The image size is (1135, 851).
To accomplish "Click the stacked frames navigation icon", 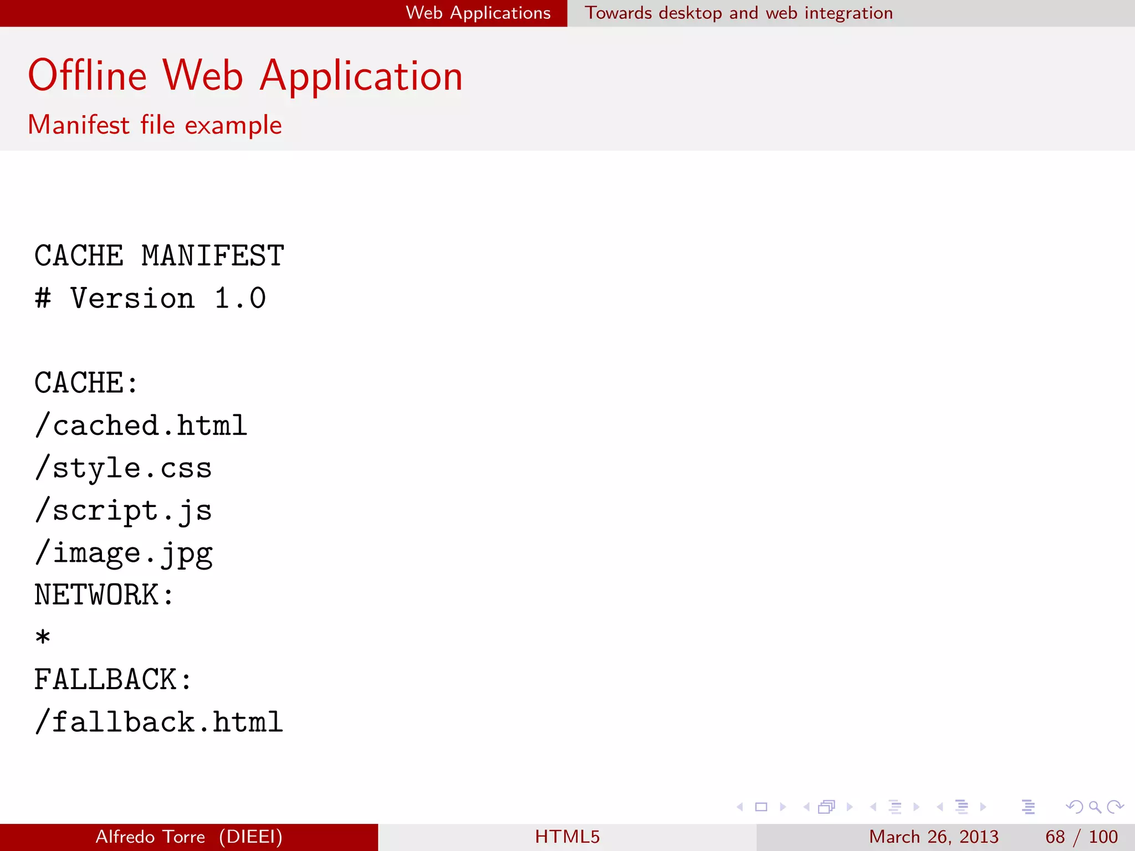I will pyautogui.click(x=827, y=807).
